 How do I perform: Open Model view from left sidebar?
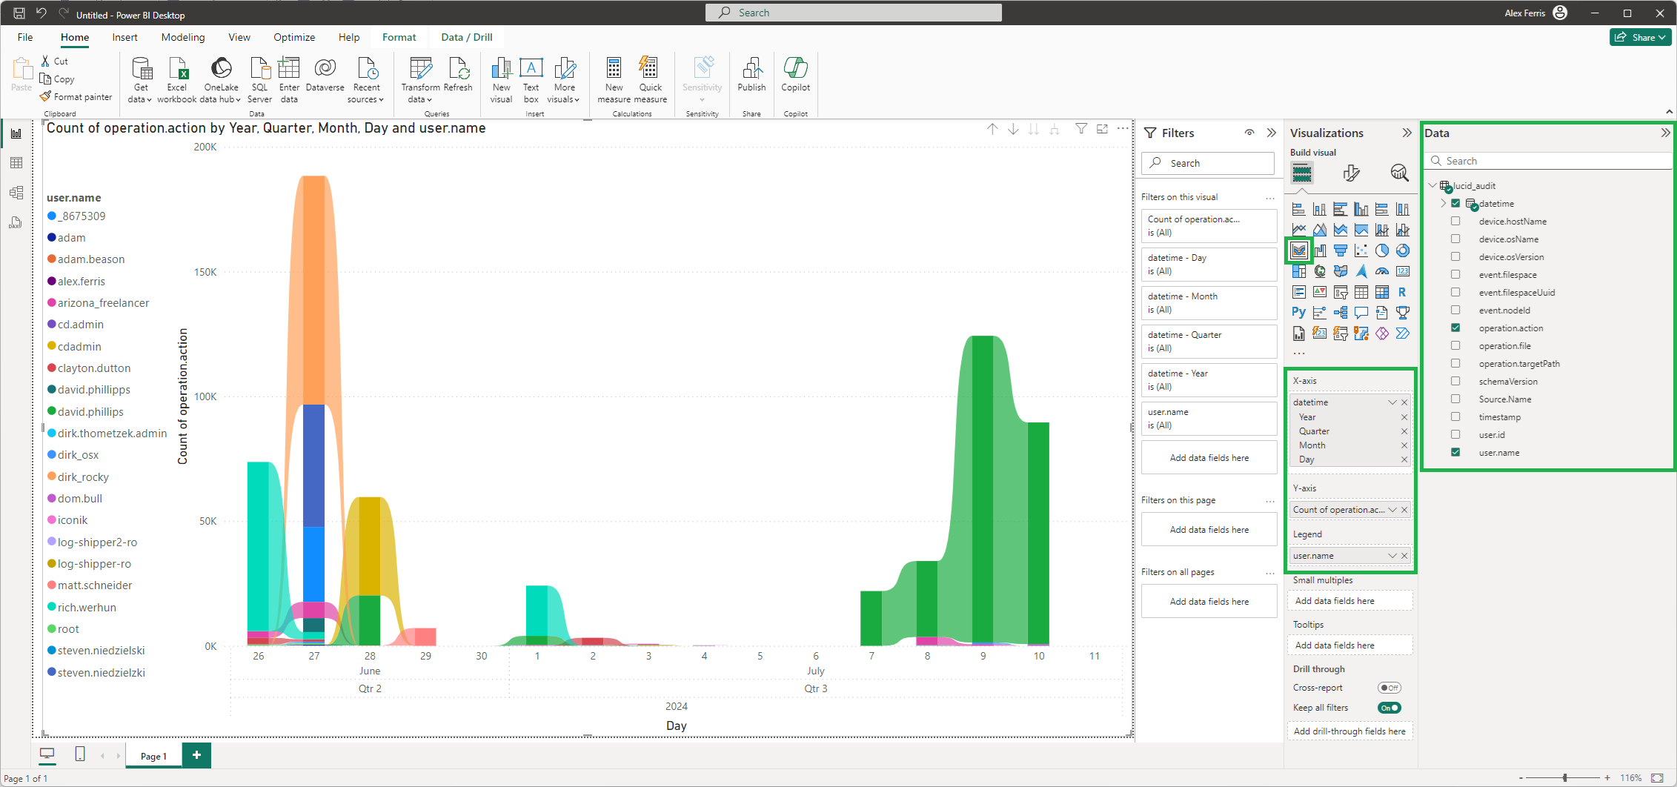point(16,193)
